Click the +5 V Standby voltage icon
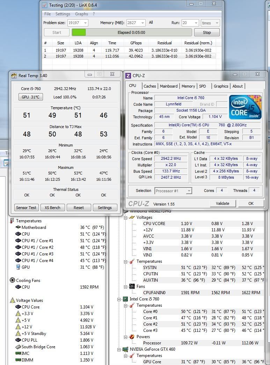The height and width of the screenshot is (365, 270). (x=18, y=333)
